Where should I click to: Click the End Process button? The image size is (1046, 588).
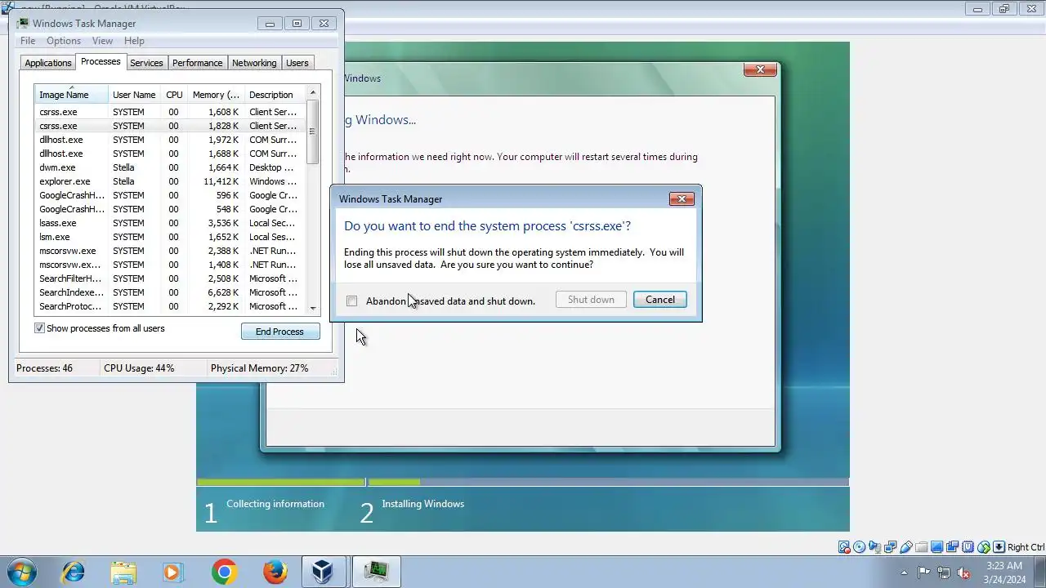(x=279, y=332)
